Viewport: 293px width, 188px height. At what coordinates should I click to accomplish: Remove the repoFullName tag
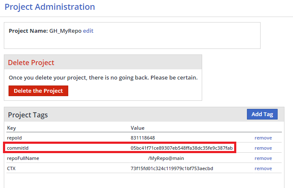[x=263, y=158]
